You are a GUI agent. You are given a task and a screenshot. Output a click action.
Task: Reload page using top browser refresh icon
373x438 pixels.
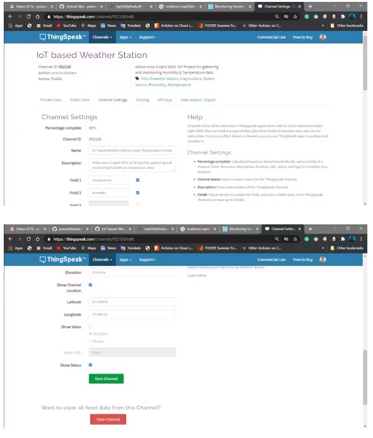pos(28,16)
